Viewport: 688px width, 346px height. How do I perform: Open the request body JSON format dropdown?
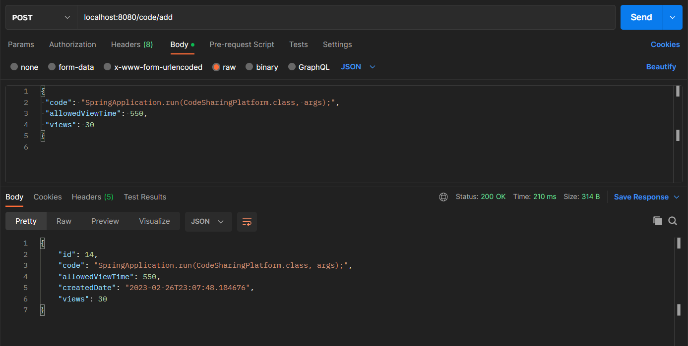tap(358, 67)
